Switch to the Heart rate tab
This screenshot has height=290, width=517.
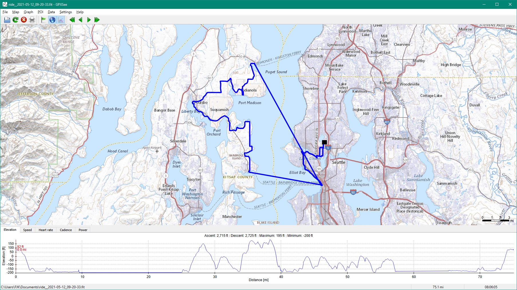tap(46, 230)
